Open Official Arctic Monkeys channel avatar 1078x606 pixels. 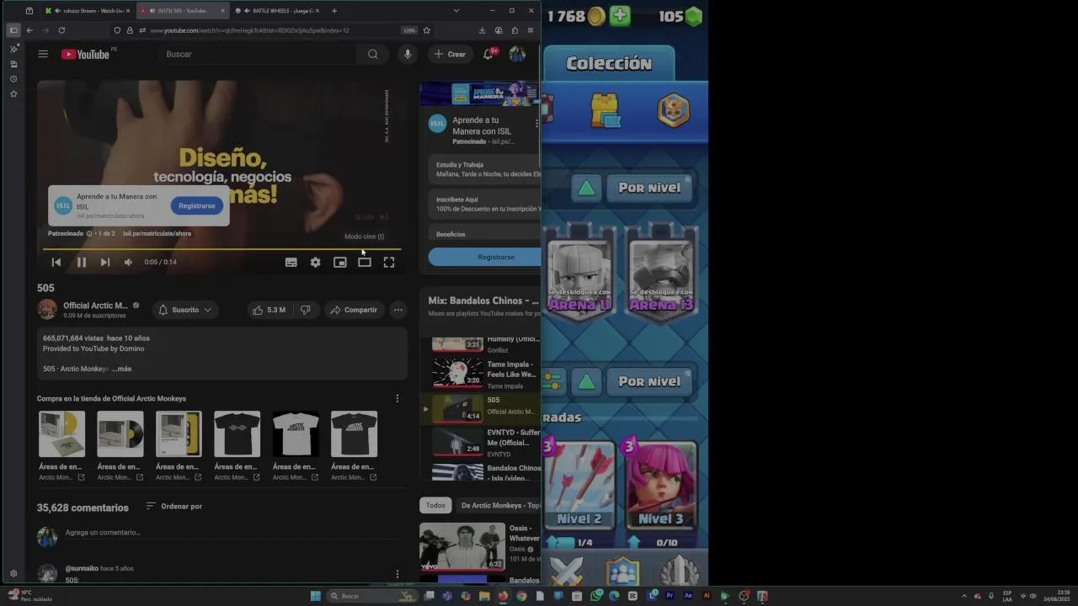pos(47,309)
